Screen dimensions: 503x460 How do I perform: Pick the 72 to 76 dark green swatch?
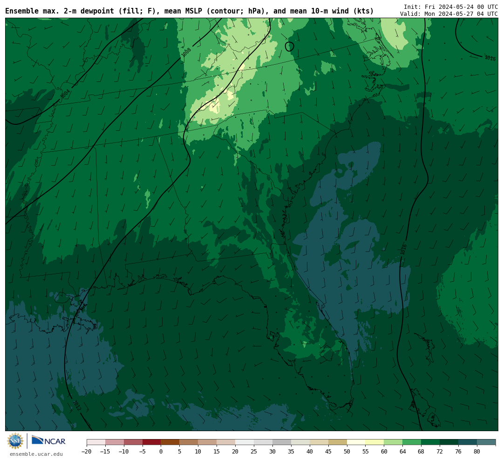pyautogui.click(x=449, y=442)
